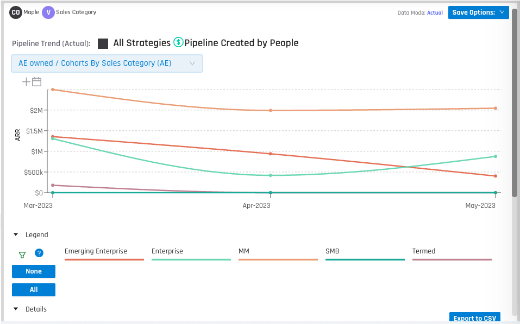The height and width of the screenshot is (324, 520).
Task: Toggle the Enterprise legend series
Action: point(191,255)
